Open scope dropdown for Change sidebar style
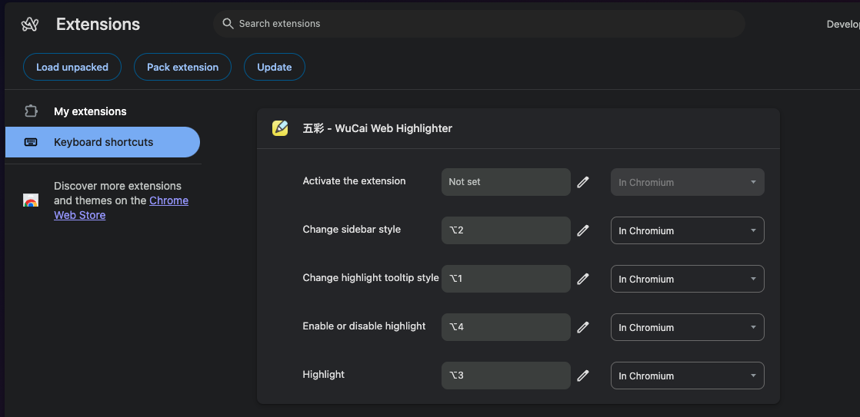860x417 pixels. [687, 230]
